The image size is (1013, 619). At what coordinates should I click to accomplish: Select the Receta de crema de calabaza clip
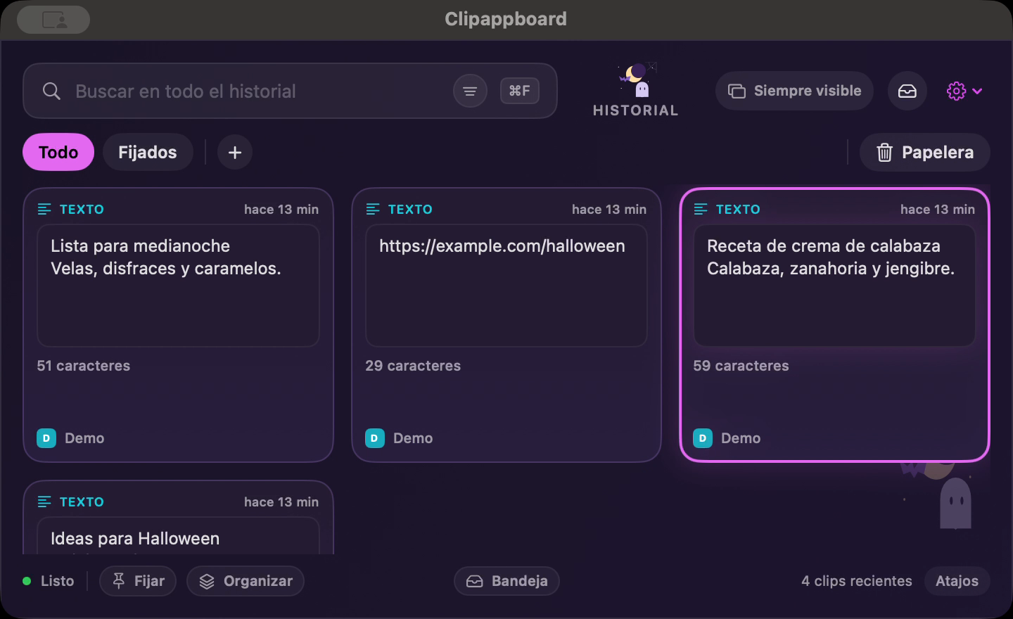point(834,325)
